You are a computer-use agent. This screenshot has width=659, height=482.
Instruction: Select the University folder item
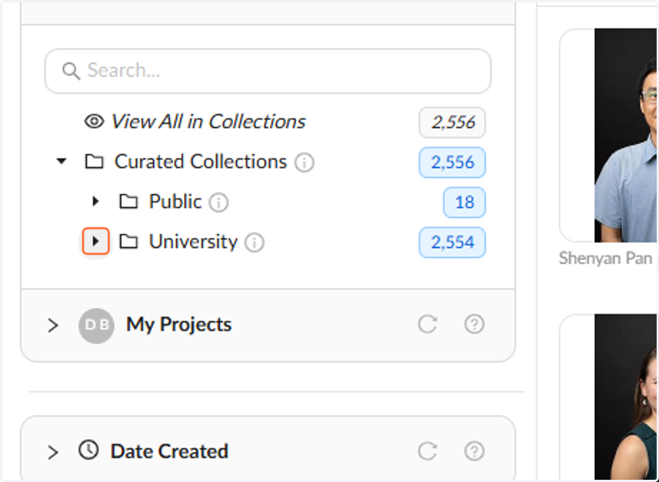pyautogui.click(x=193, y=242)
